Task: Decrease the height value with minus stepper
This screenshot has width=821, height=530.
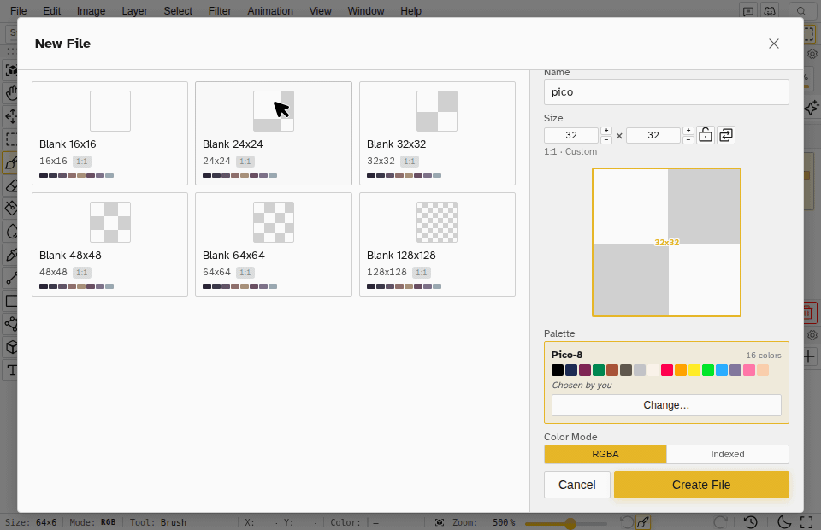Action: [x=688, y=139]
